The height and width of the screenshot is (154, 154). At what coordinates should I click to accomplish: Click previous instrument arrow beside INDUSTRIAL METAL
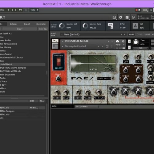click(109, 41)
